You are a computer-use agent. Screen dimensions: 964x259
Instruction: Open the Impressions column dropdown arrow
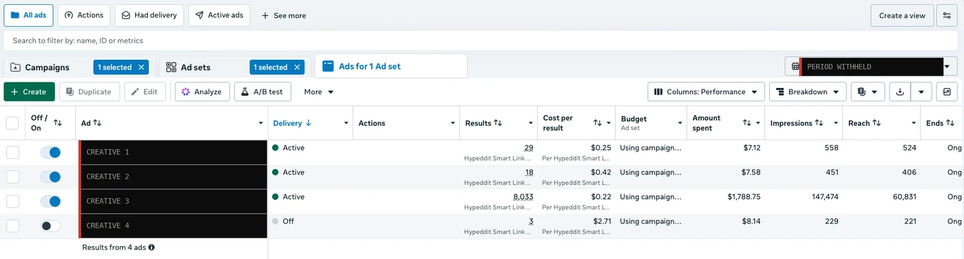(x=835, y=123)
